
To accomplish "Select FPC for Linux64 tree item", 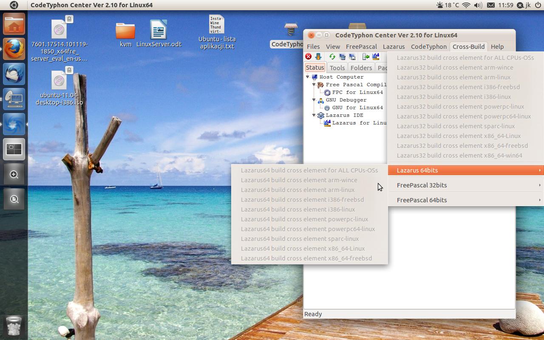I will pos(357,92).
